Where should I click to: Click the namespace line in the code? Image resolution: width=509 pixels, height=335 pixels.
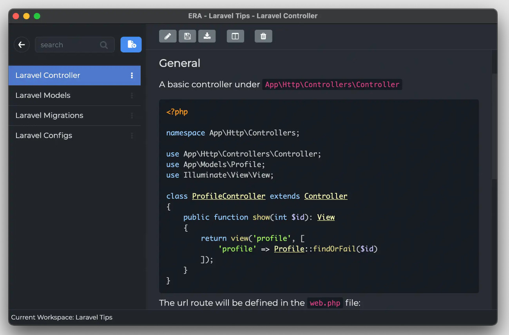233,133
